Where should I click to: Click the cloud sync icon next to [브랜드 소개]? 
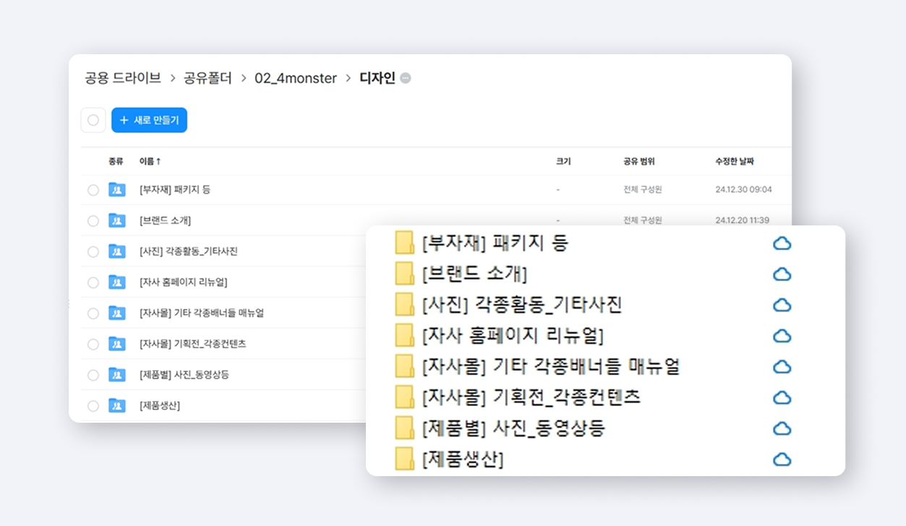[782, 275]
